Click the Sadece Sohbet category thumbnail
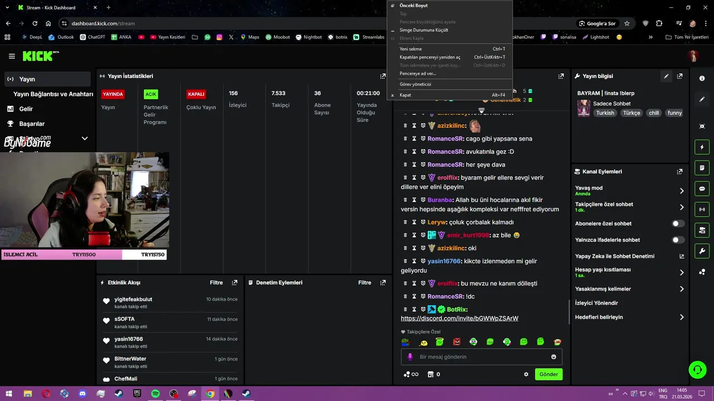Viewport: 714px width, 401px height. tap(583, 108)
